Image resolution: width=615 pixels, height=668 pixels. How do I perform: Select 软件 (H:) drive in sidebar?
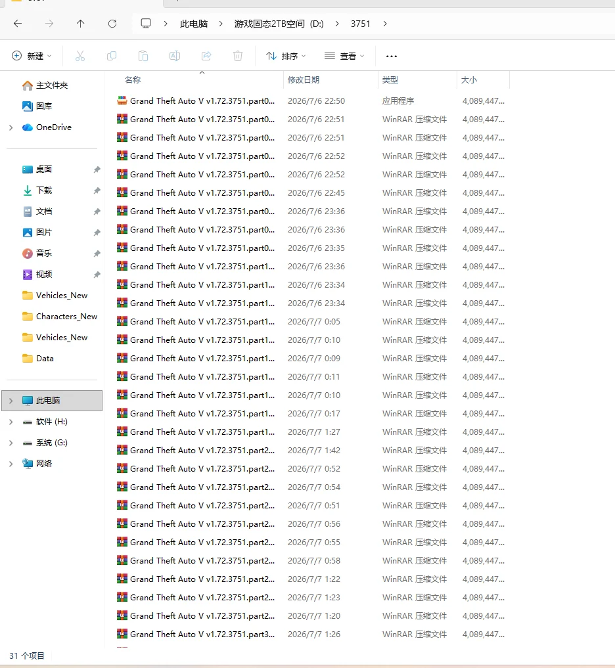coord(51,421)
